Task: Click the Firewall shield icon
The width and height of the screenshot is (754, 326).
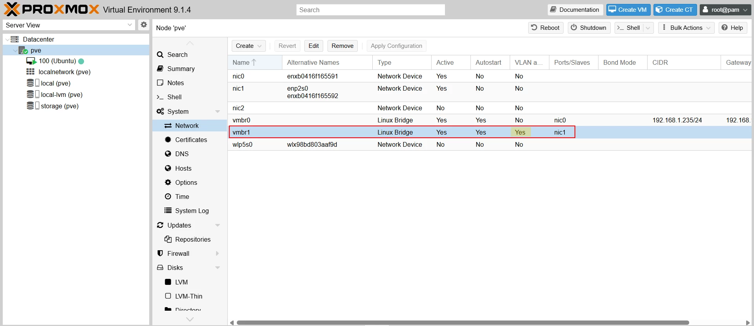Action: (x=160, y=253)
